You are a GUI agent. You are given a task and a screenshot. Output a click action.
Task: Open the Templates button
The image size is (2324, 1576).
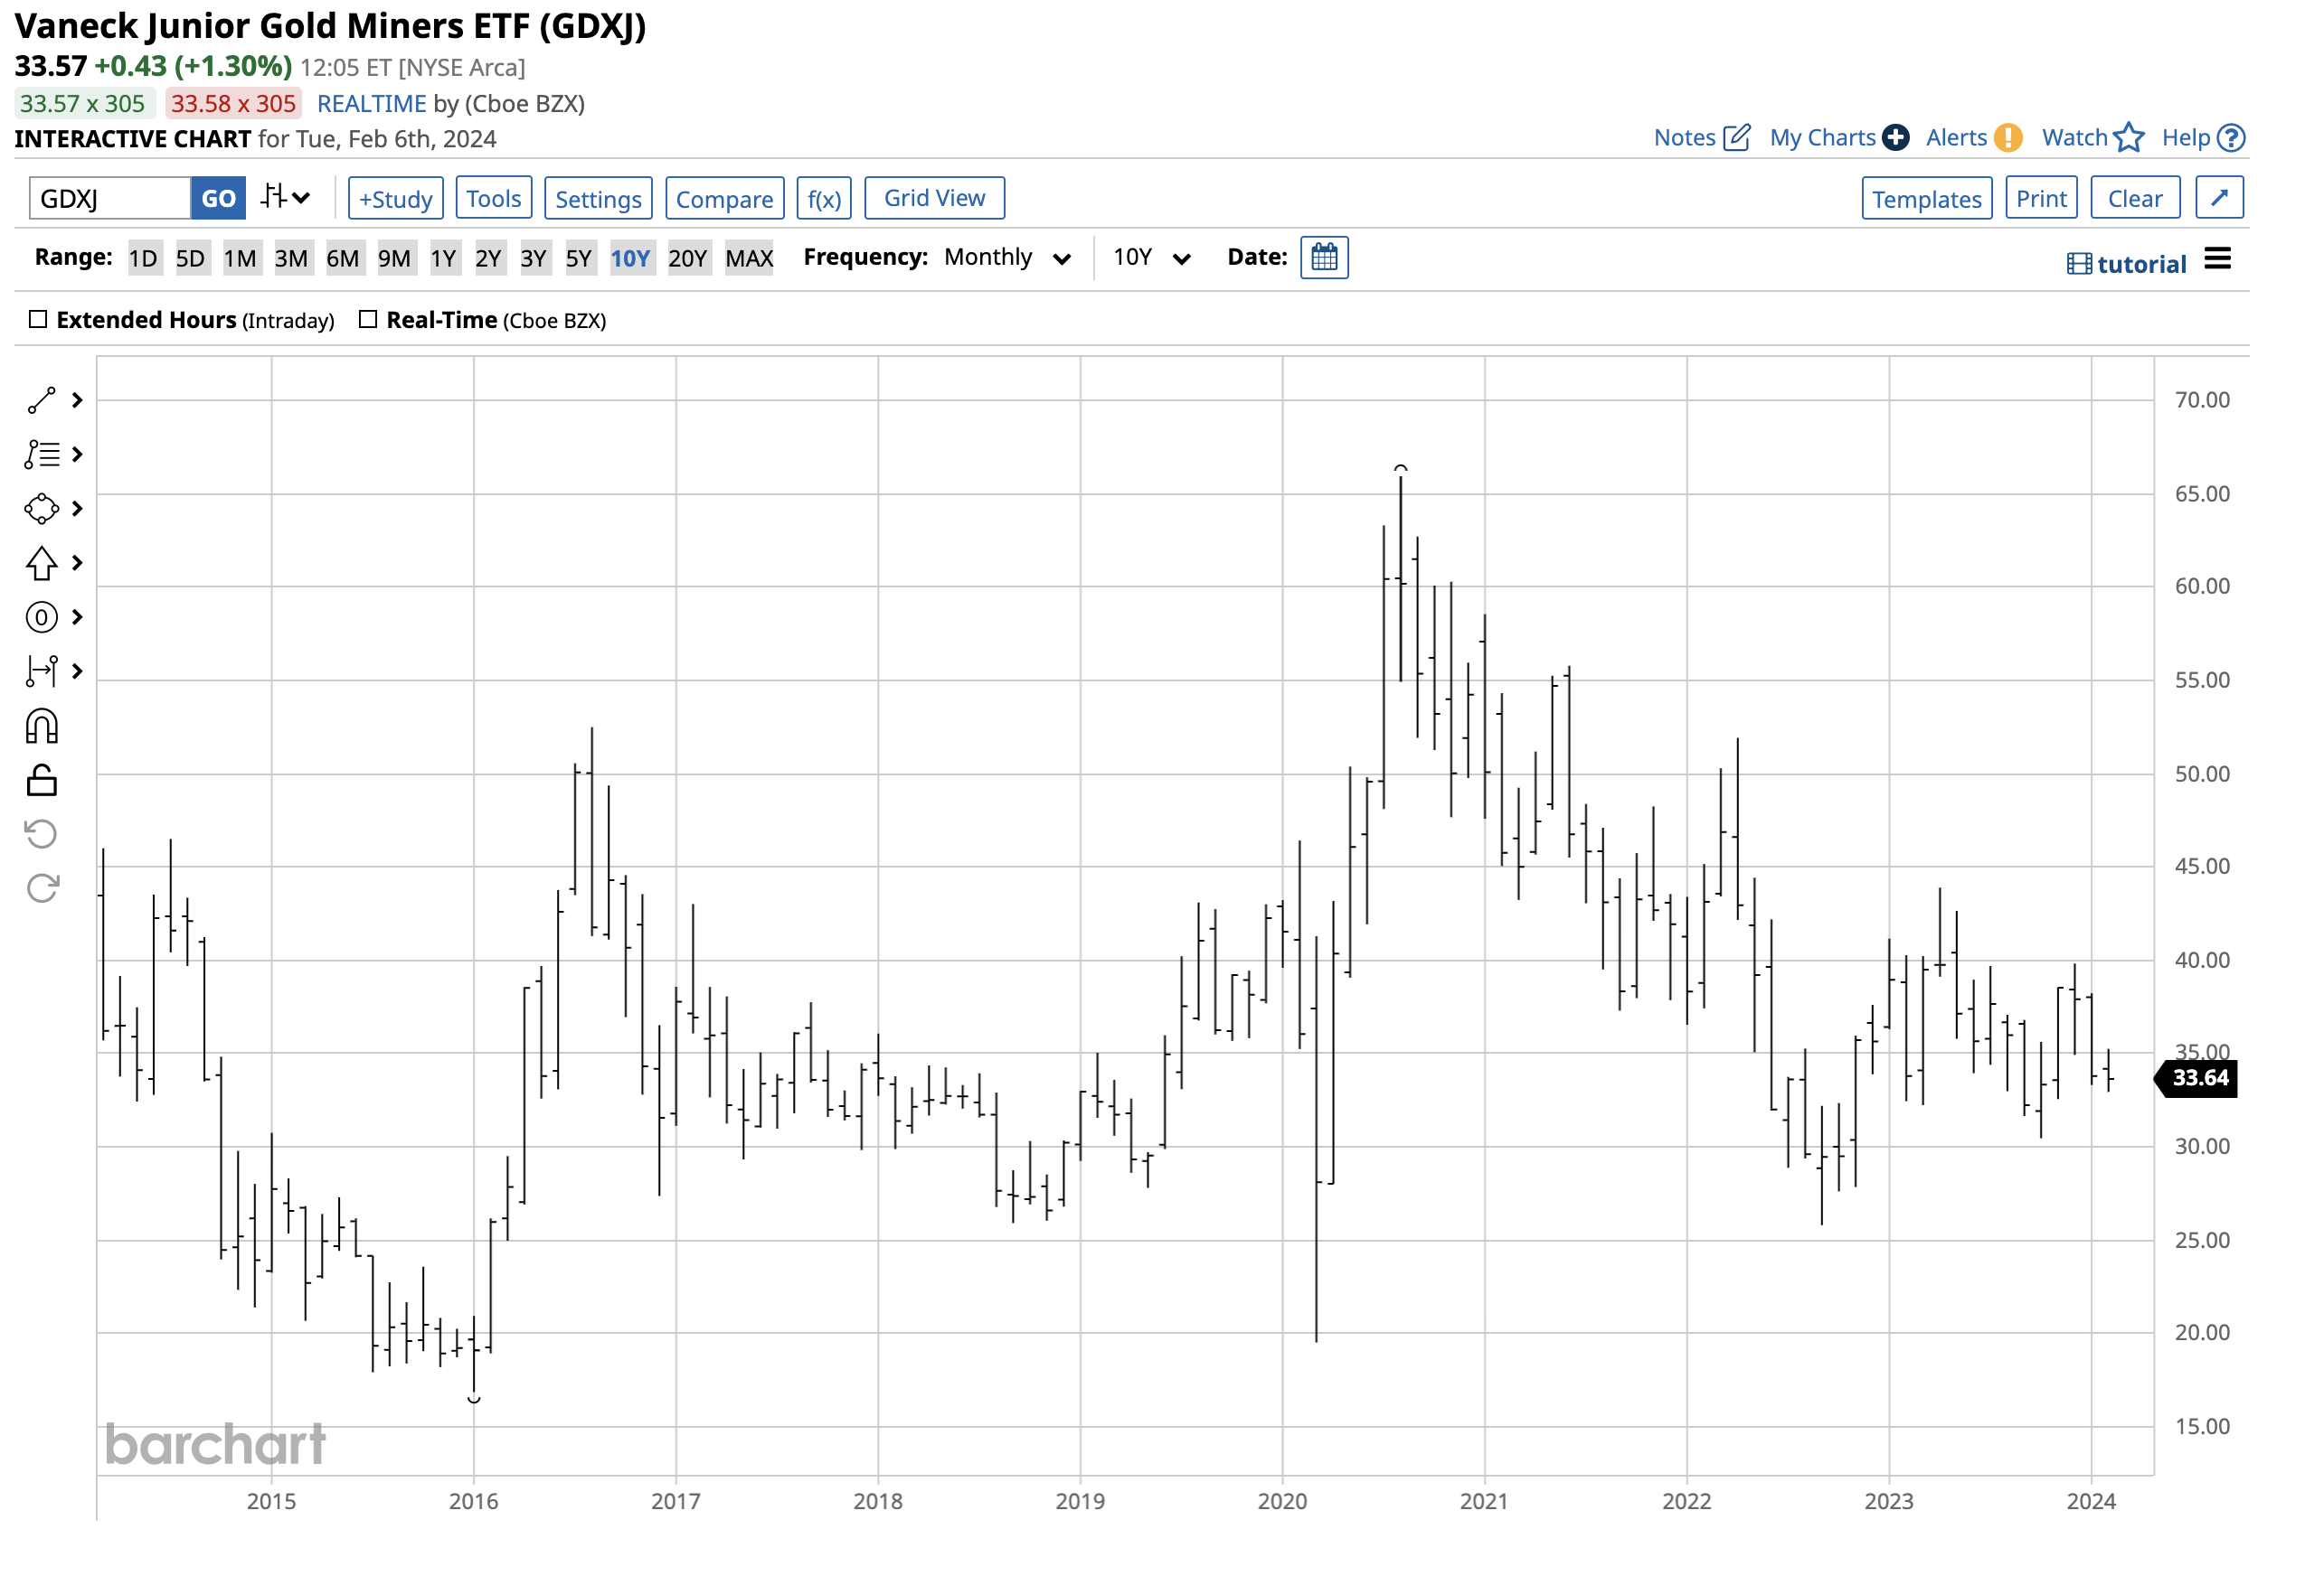(x=1928, y=198)
